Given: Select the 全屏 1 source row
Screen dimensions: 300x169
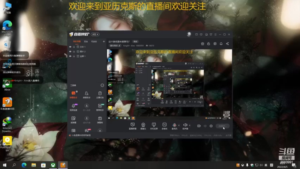Looking at the screenshot, I should click(x=87, y=56).
